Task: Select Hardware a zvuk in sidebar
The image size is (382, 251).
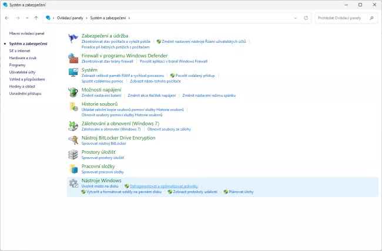Action: (x=23, y=58)
